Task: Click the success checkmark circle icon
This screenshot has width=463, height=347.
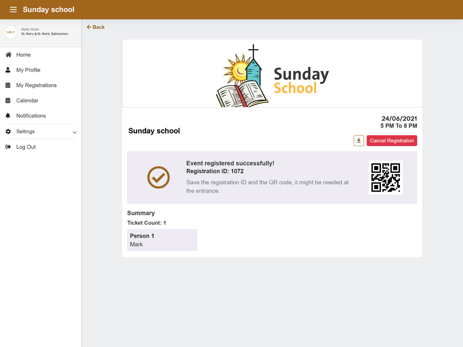Action: pos(158,177)
